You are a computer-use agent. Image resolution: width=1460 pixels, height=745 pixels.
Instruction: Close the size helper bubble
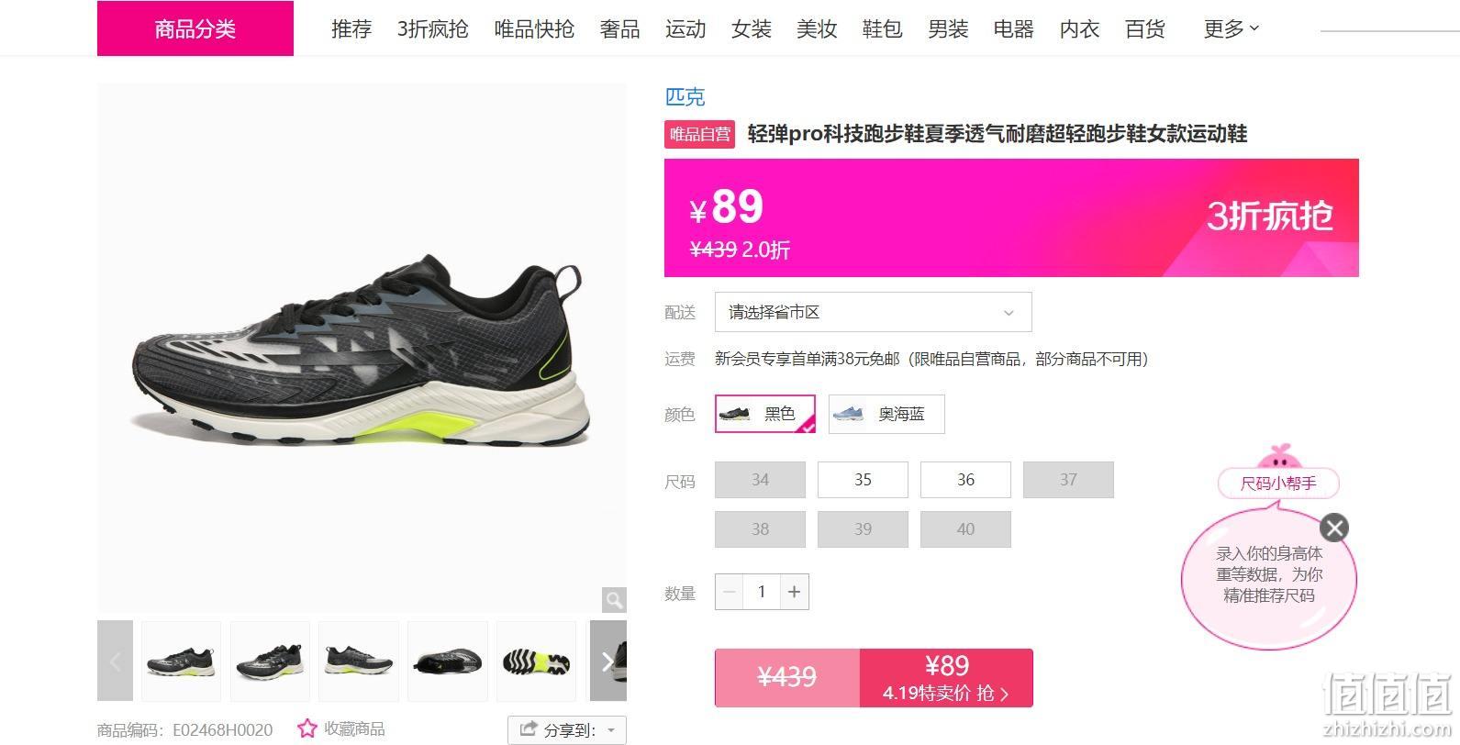coord(1334,528)
